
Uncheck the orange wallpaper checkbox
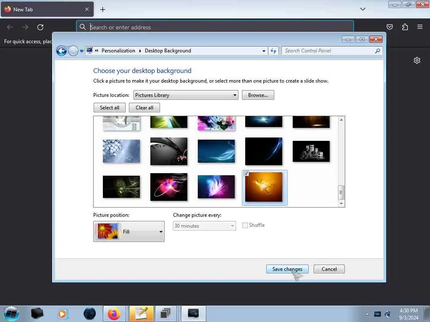(x=246, y=173)
